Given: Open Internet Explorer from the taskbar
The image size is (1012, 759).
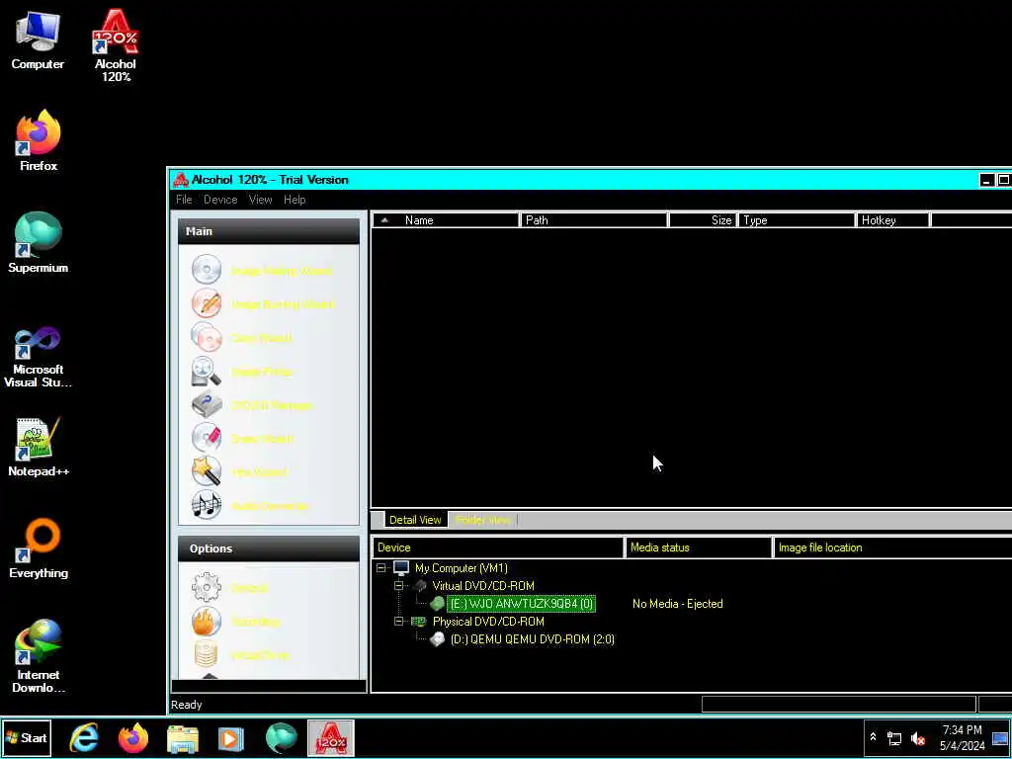Looking at the screenshot, I should (85, 737).
